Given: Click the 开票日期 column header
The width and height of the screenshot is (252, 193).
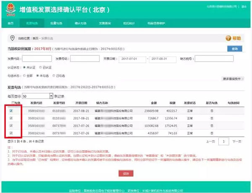Looking at the screenshot, I should (81, 103).
